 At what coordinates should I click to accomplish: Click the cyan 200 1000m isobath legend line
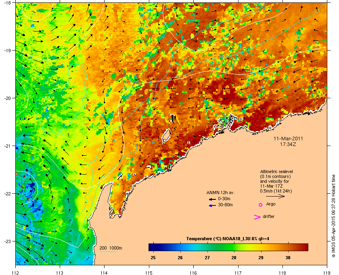[x=109, y=252]
